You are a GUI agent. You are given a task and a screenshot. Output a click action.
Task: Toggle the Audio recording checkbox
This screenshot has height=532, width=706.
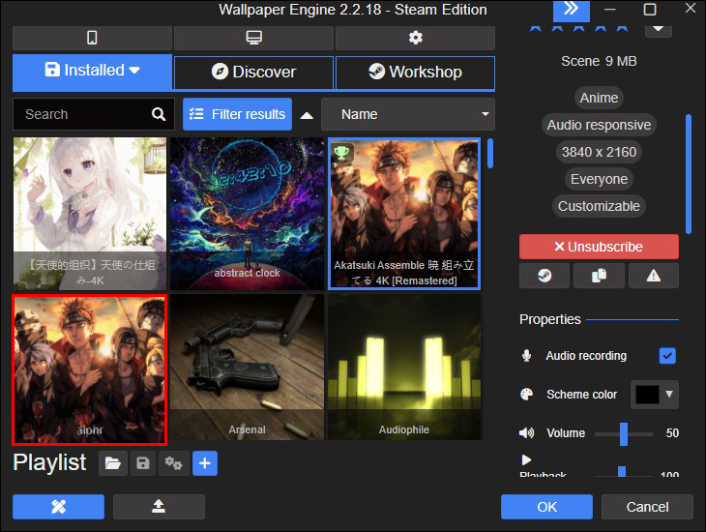(667, 356)
